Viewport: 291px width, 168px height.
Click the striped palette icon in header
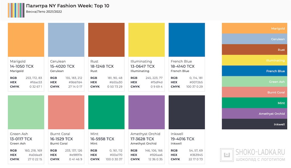(x=16, y=10)
